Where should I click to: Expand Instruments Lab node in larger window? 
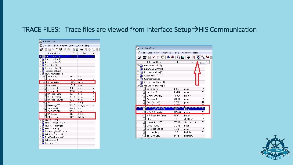pyautogui.click(x=138, y=65)
